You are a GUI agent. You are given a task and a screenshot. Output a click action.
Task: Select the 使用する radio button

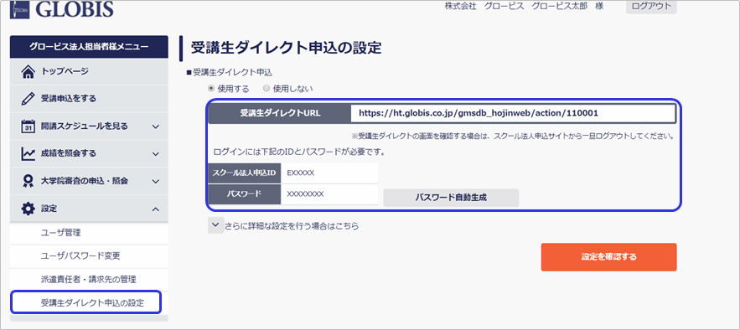[211, 88]
